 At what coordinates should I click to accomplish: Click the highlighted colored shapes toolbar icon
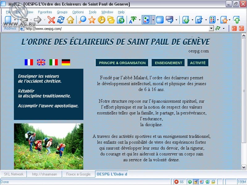point(146,20)
